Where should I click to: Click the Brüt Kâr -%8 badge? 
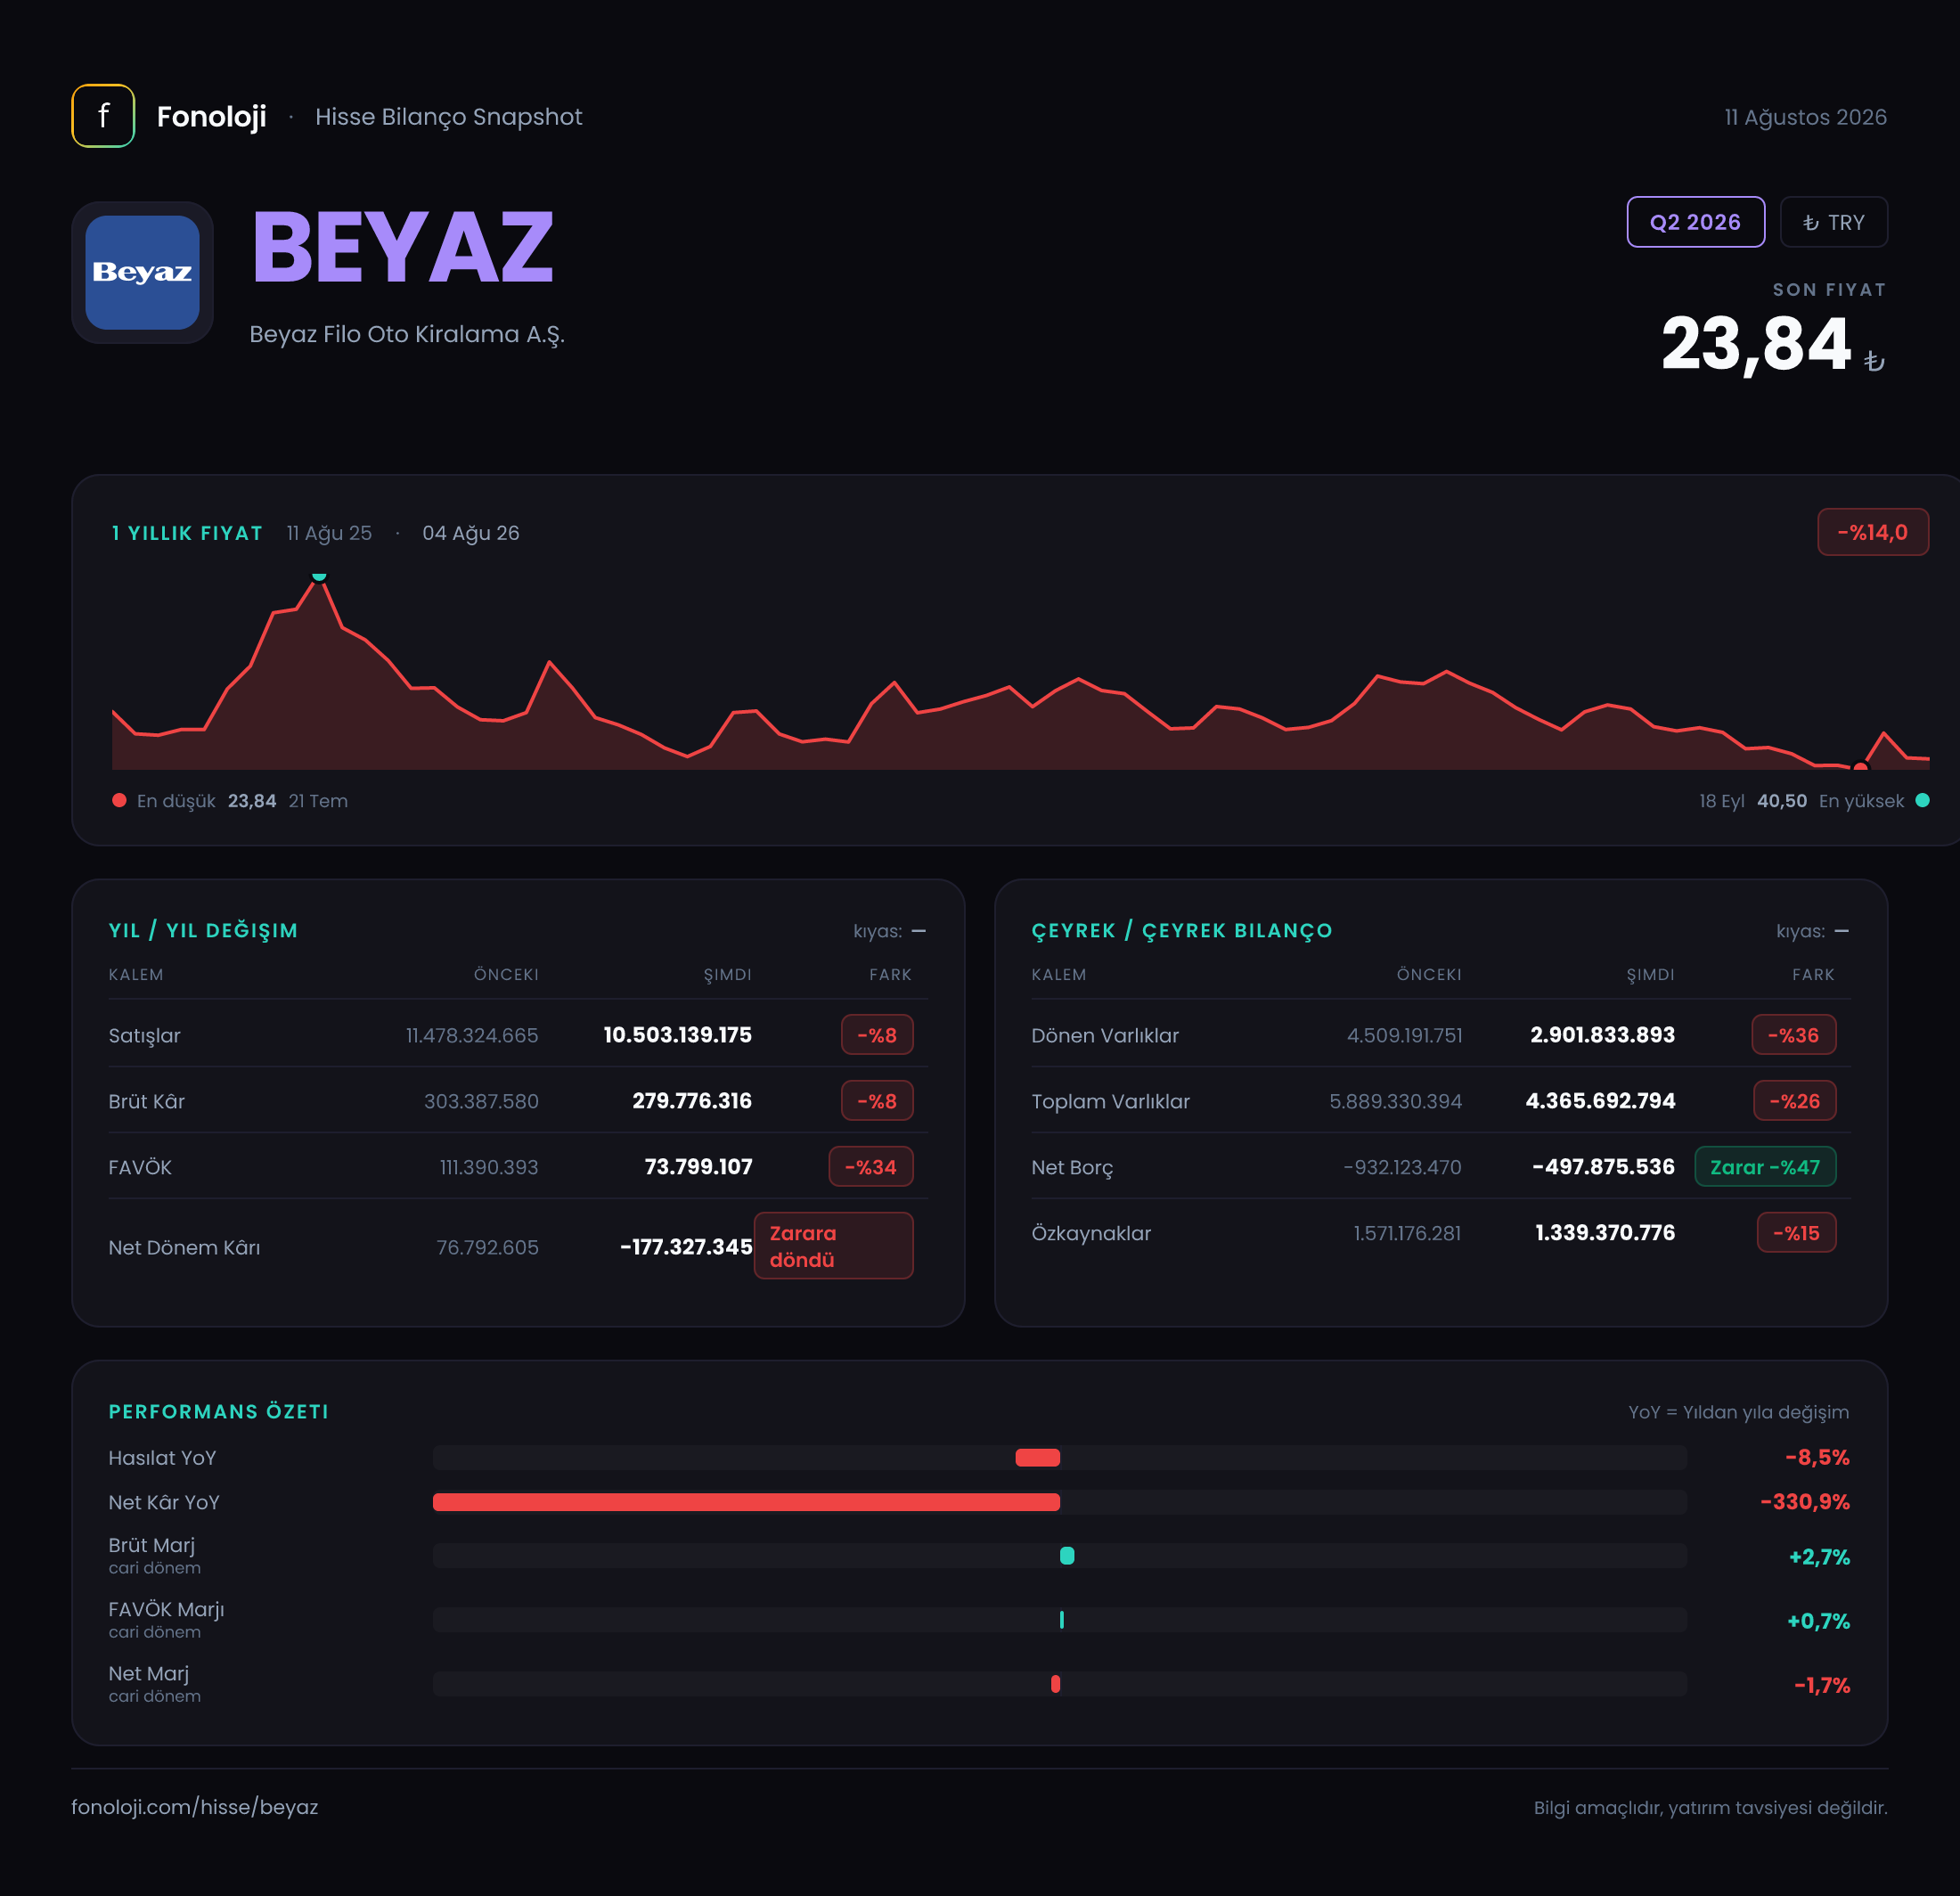(877, 1101)
